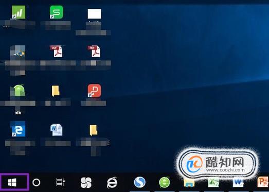Select the green WPS Spreadsheets desktop shortcut

click(57, 12)
